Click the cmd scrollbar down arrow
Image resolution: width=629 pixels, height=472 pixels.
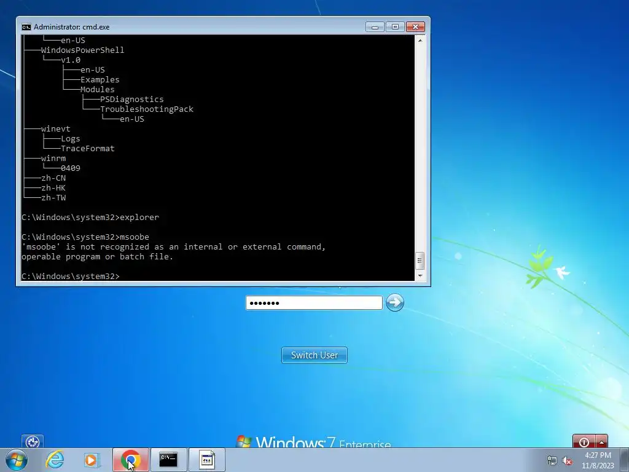click(x=420, y=276)
